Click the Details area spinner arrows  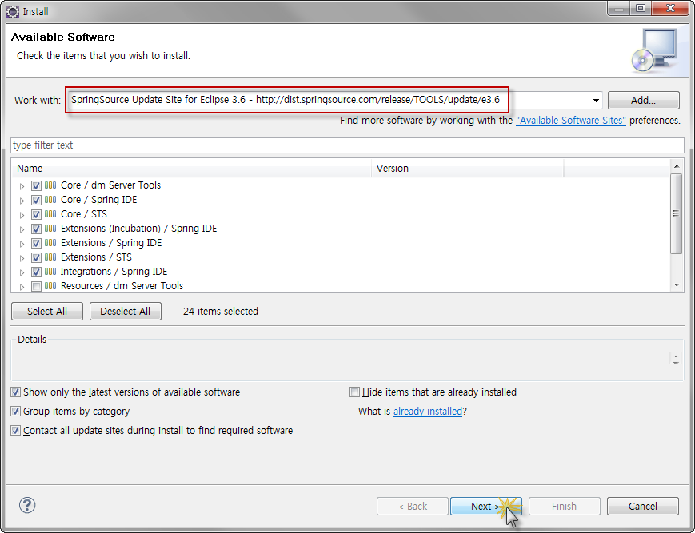676,359
